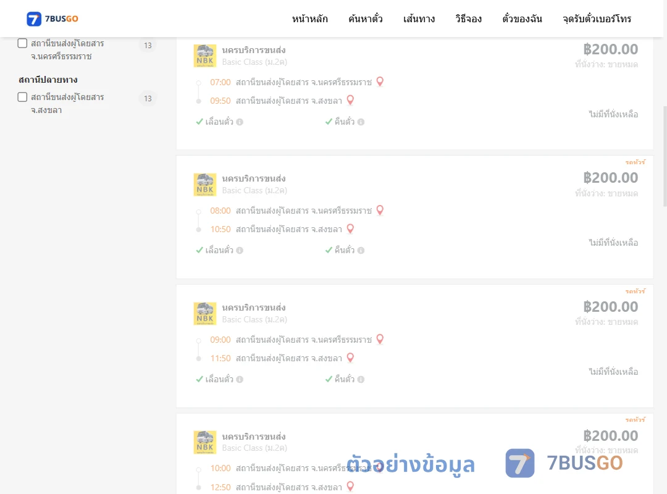Click info icon beside เลื่อนตั๋ว on 08:00 trip
Image resolution: width=667 pixels, height=494 pixels.
pos(240,251)
